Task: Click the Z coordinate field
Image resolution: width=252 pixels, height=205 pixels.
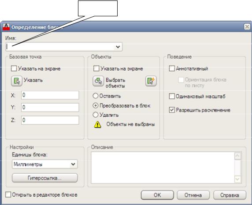Action: (x=50, y=120)
